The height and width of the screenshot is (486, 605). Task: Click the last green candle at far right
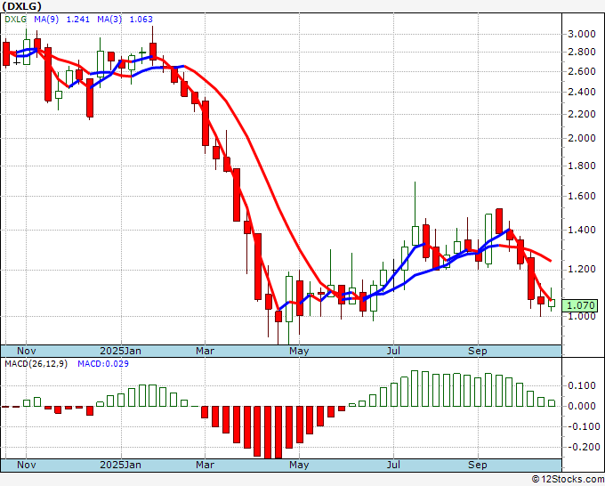coord(552,303)
